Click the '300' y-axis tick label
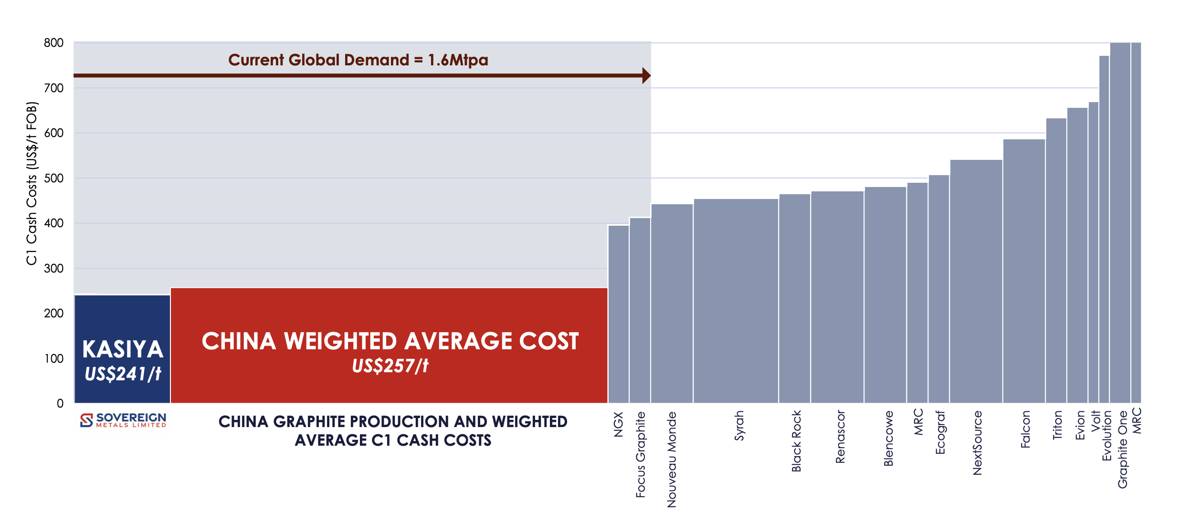 (53, 268)
